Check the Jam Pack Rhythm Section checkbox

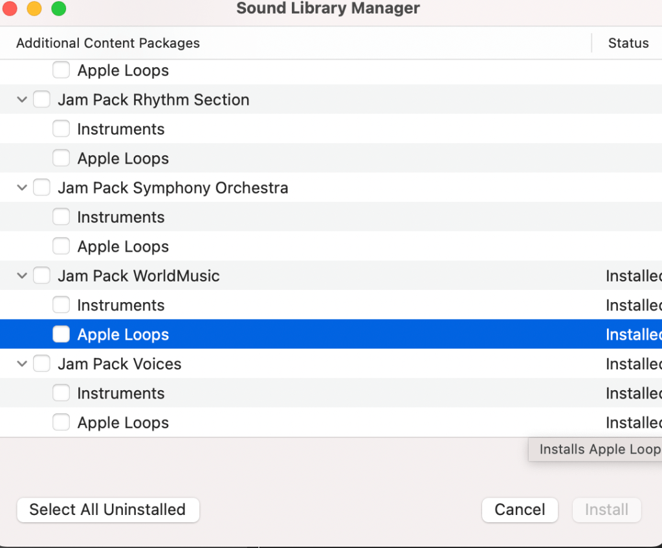(41, 100)
